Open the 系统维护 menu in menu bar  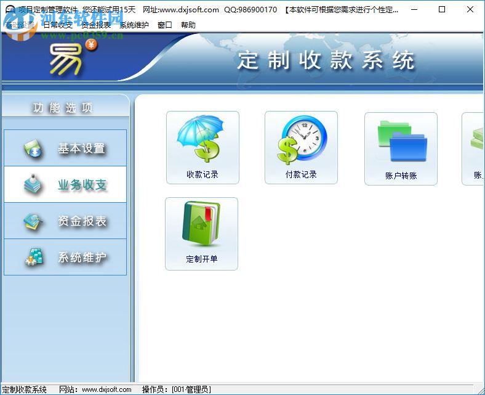point(134,25)
